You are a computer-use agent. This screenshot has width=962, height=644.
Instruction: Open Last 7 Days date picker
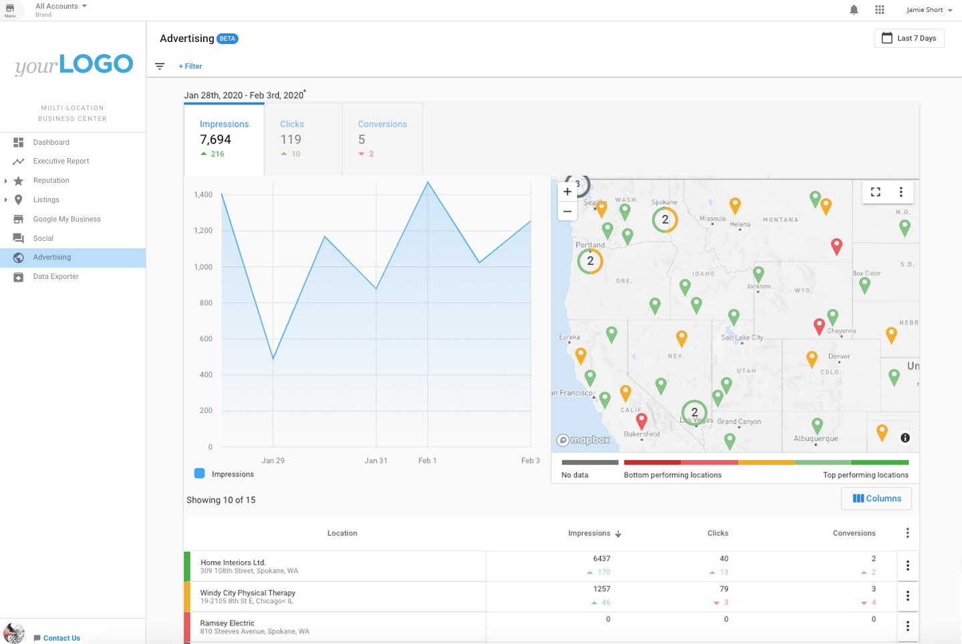click(x=909, y=38)
